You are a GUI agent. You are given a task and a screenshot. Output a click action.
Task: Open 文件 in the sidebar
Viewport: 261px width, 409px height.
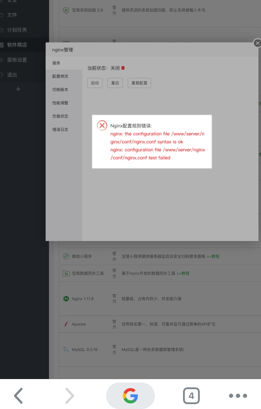[x=12, y=15]
